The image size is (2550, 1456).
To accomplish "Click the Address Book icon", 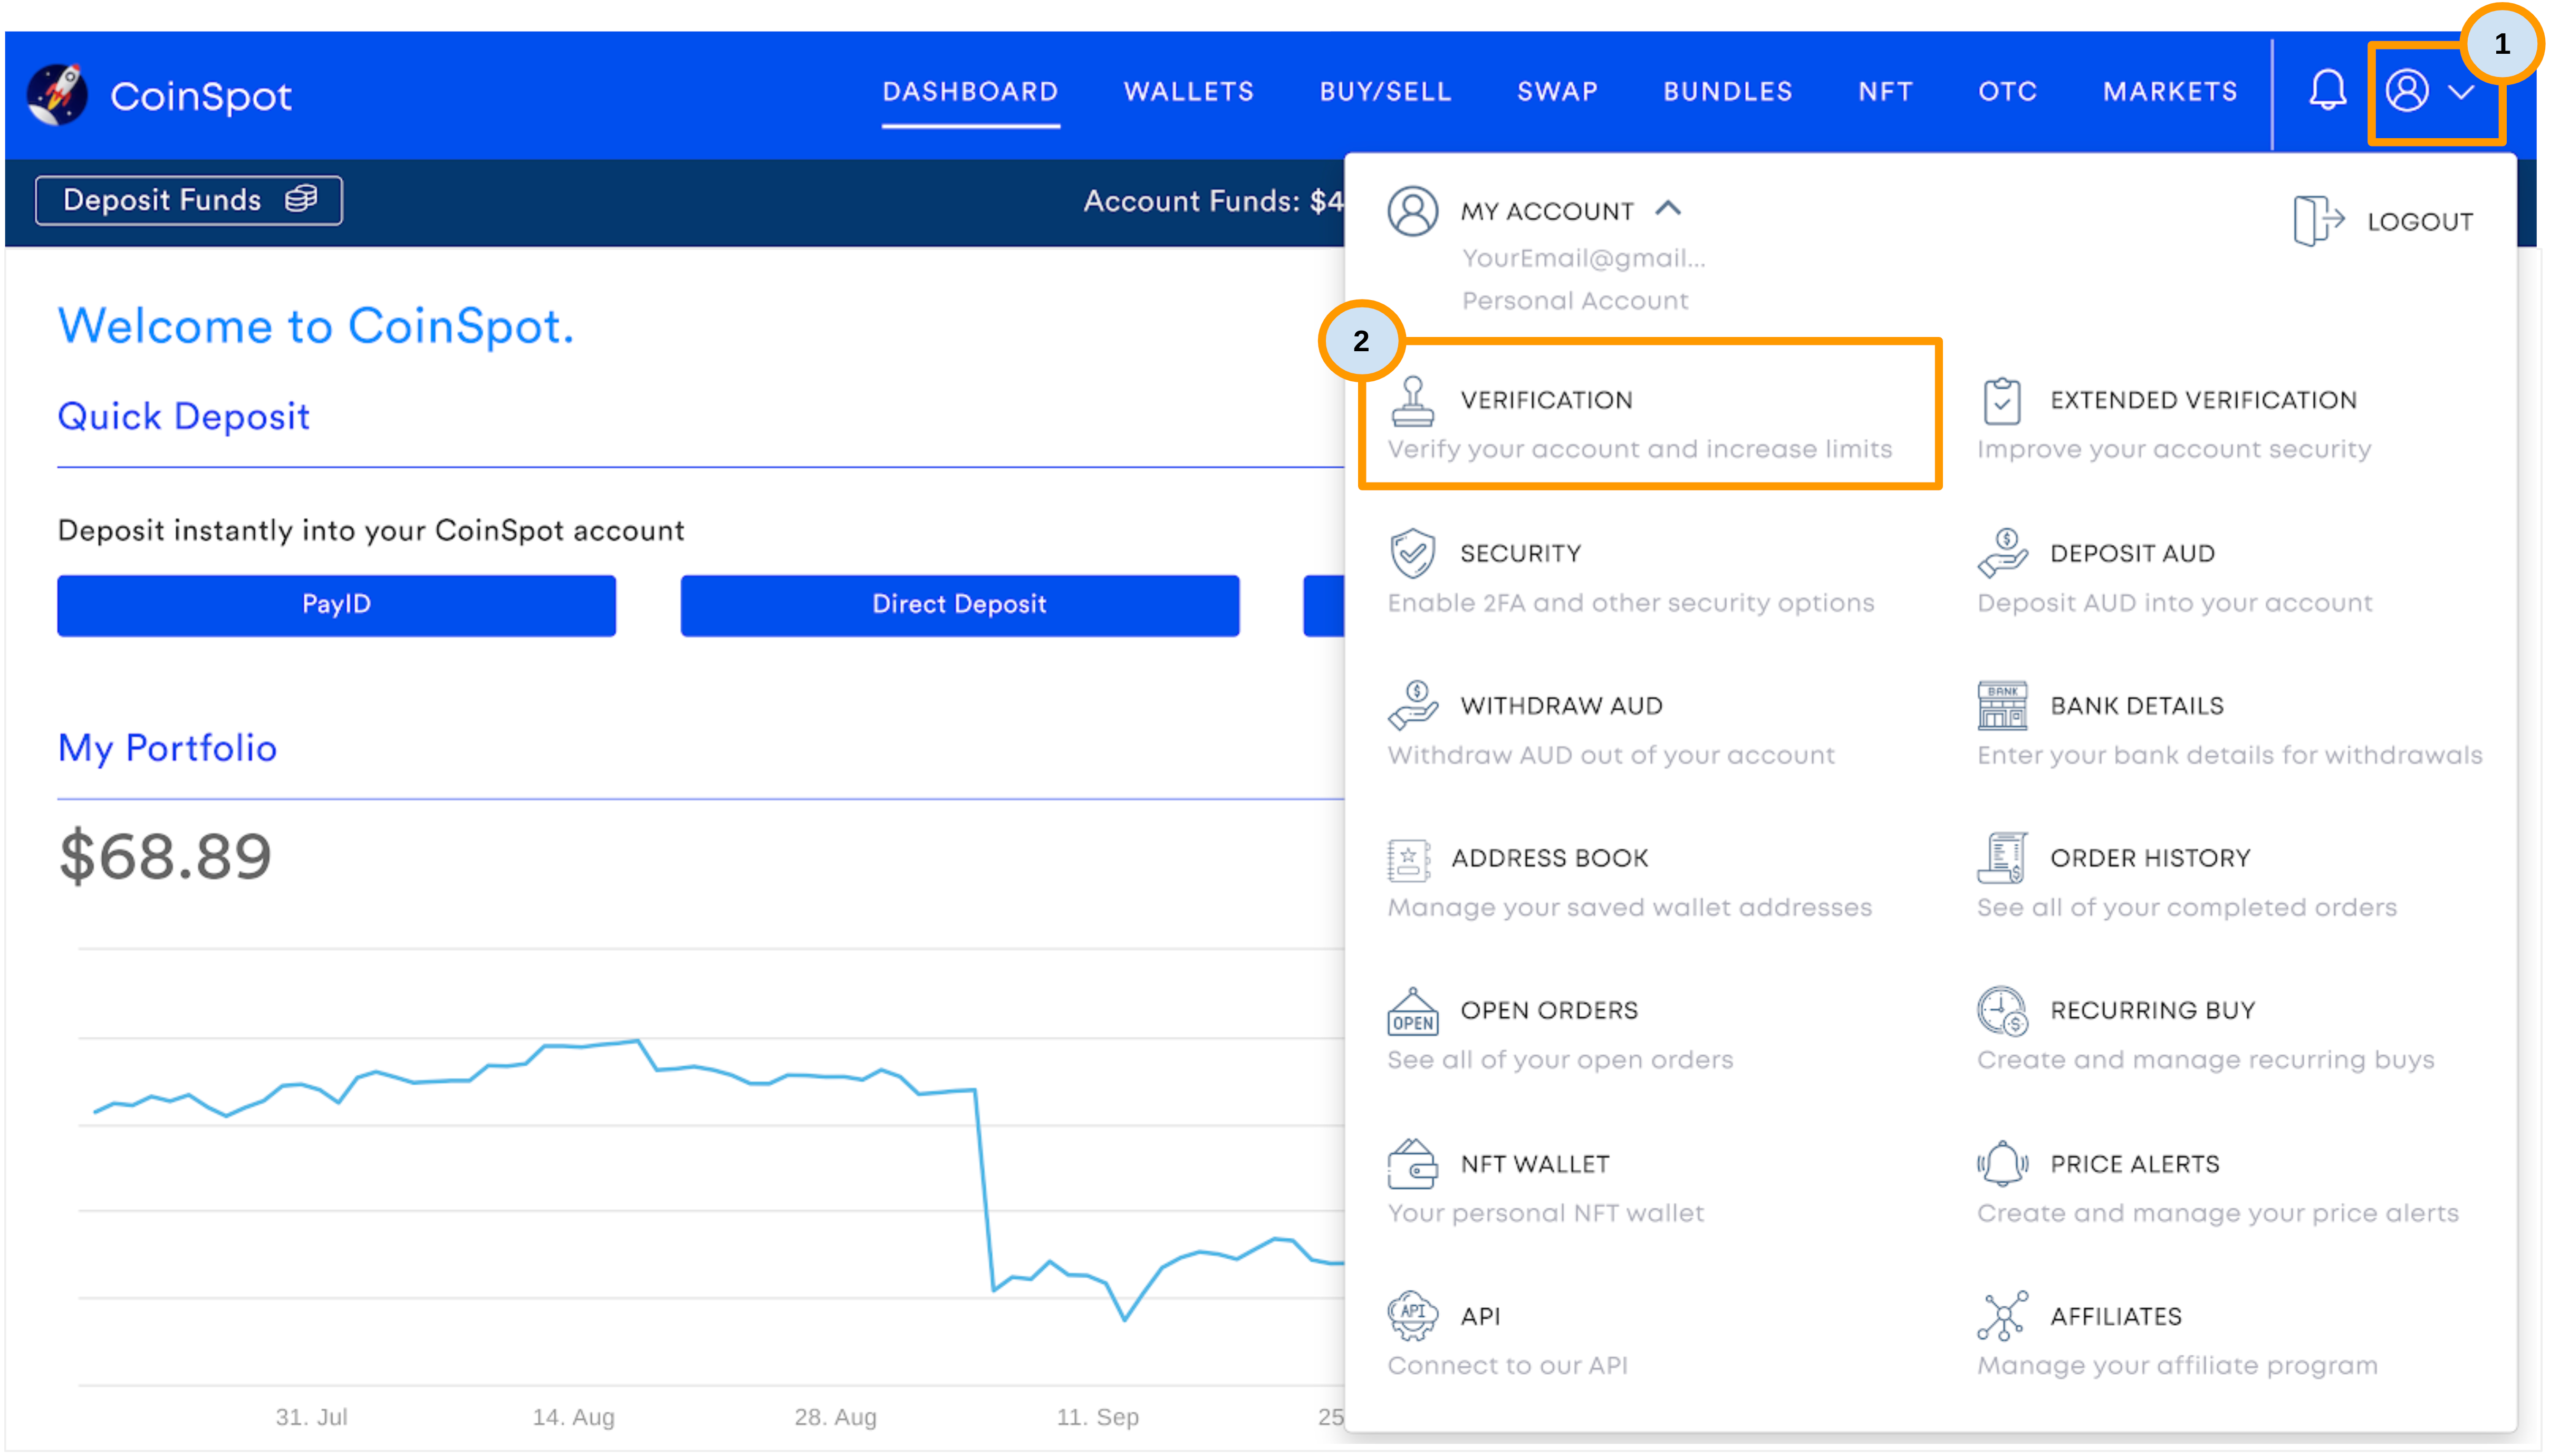I will 1408,859.
